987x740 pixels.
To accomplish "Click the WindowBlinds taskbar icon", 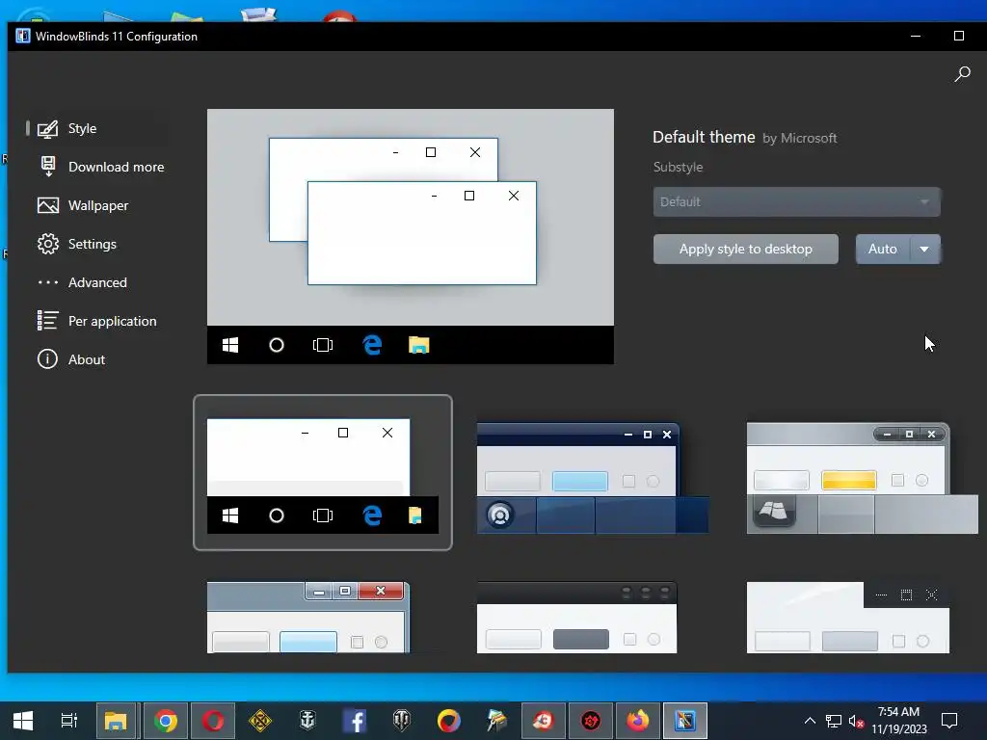I will pyautogui.click(x=685, y=721).
